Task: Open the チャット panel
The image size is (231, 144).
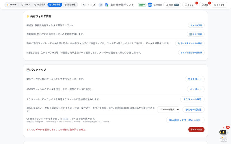Action: pyautogui.click(x=190, y=5)
